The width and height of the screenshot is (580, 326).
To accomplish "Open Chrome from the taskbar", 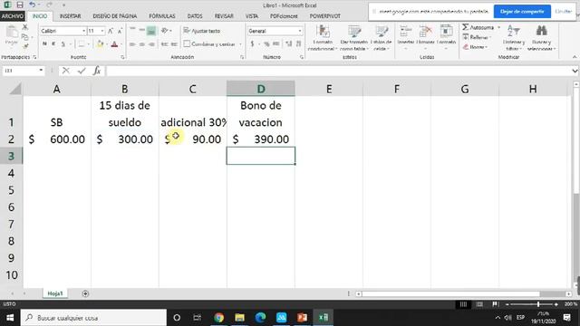I will (218, 318).
